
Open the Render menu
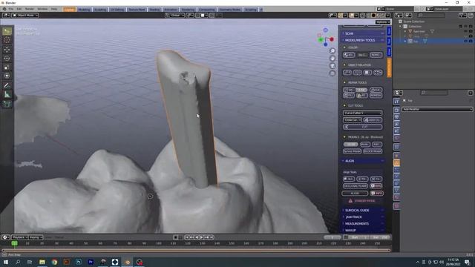(30, 9)
